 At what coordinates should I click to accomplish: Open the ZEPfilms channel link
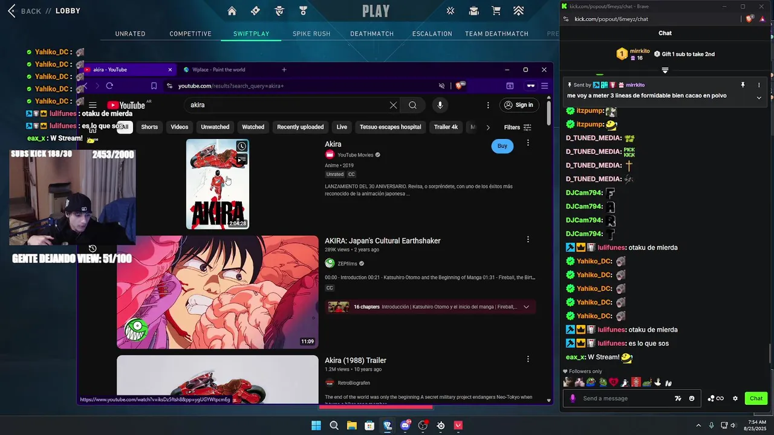346,263
